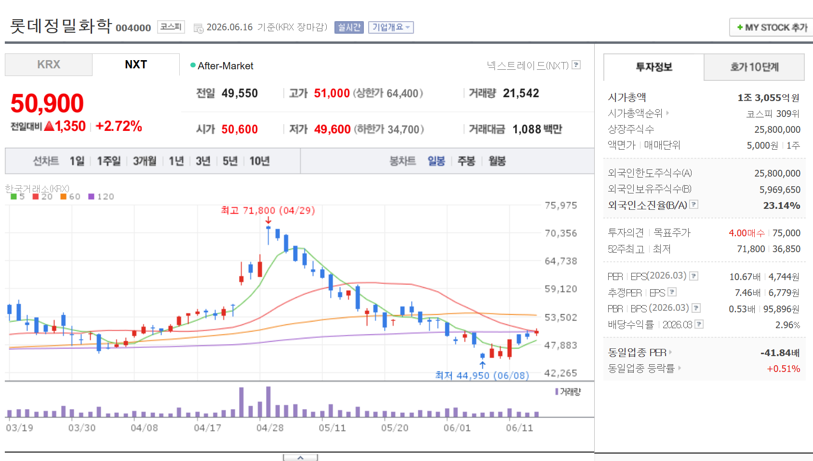
Task: Open help icon next to PER EPS(2026.03)
Action: click(694, 276)
